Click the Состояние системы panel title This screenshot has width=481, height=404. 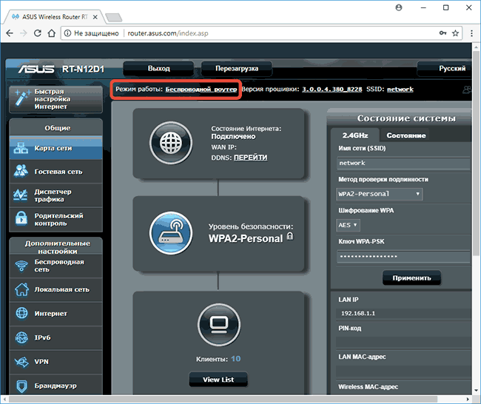tap(406, 118)
